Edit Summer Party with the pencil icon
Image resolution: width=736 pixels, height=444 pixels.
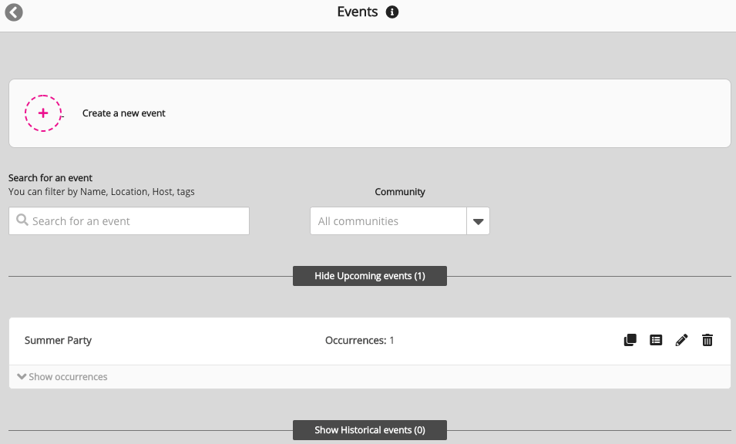[x=681, y=340]
